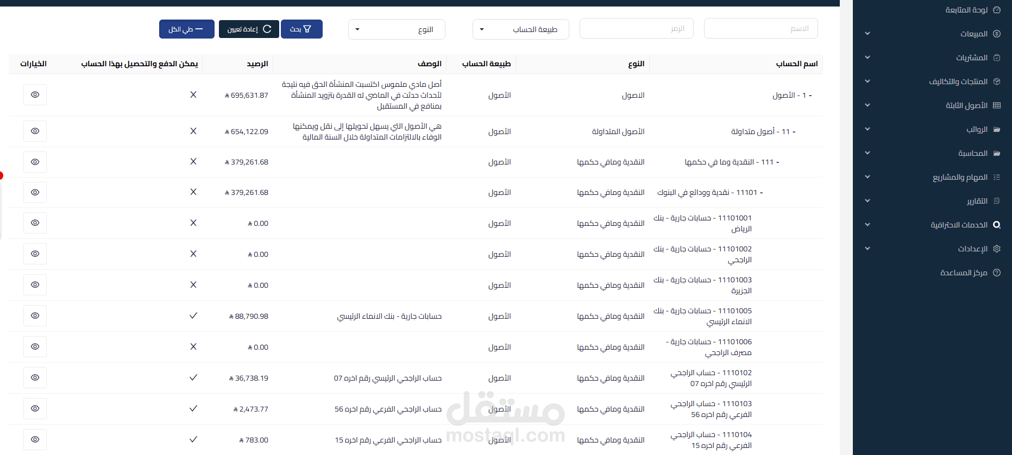View account 11101002 بنك الراجحي details
This screenshot has width=1012, height=455.
point(35,254)
